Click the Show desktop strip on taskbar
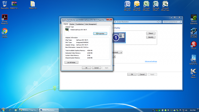199x112 pixels. pos(198,110)
